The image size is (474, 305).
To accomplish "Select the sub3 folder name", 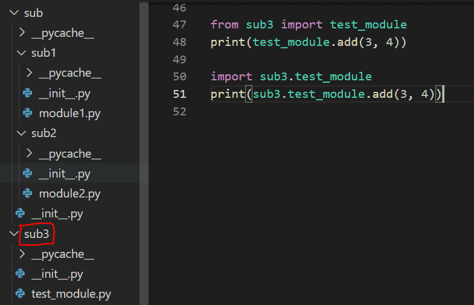I will pos(36,234).
